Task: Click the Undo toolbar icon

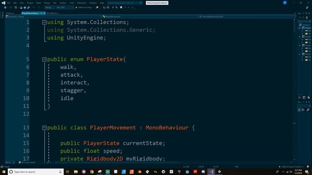Action: [33, 8]
